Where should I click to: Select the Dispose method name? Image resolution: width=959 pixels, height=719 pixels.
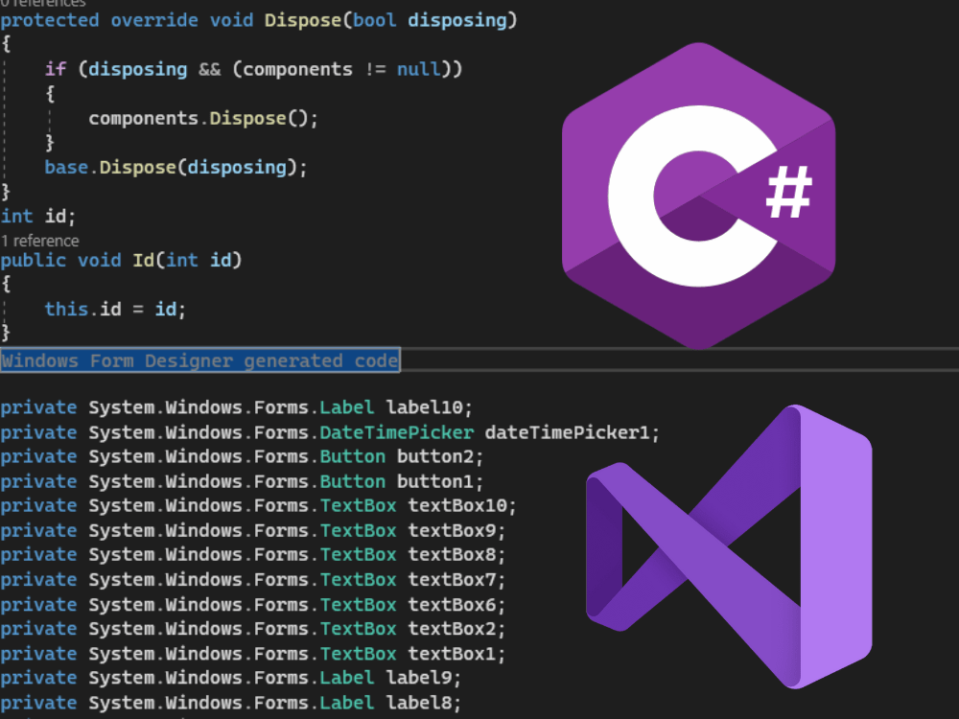point(300,19)
